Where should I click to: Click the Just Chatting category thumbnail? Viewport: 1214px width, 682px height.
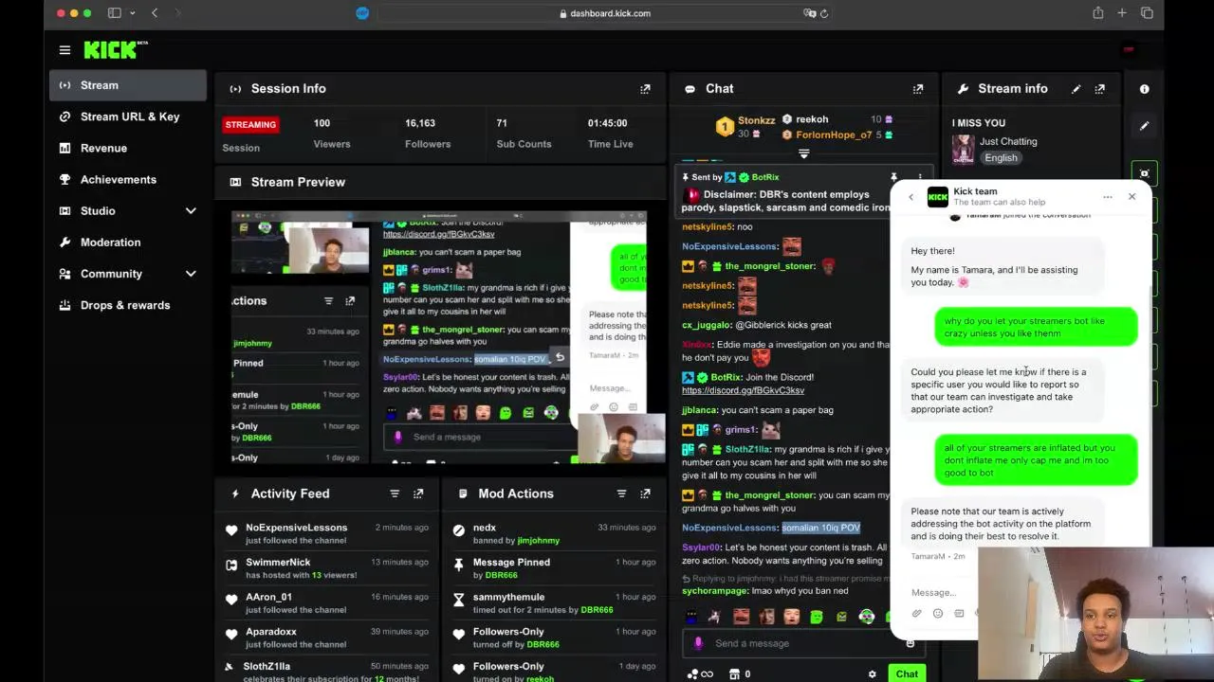964,150
